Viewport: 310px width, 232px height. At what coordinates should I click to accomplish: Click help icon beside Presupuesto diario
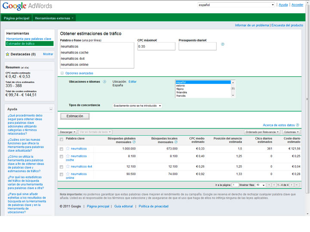tap(223, 44)
